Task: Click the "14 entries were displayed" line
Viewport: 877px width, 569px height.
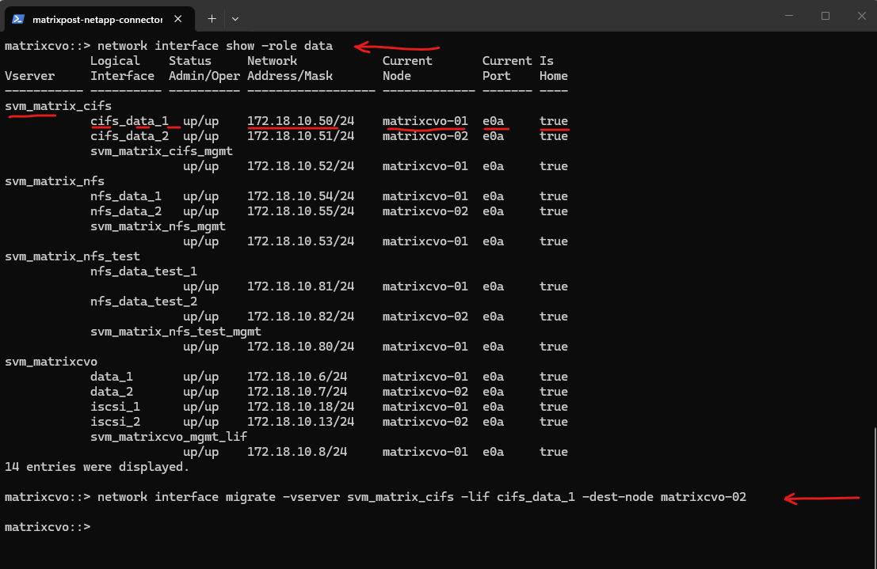Action: coord(97,467)
